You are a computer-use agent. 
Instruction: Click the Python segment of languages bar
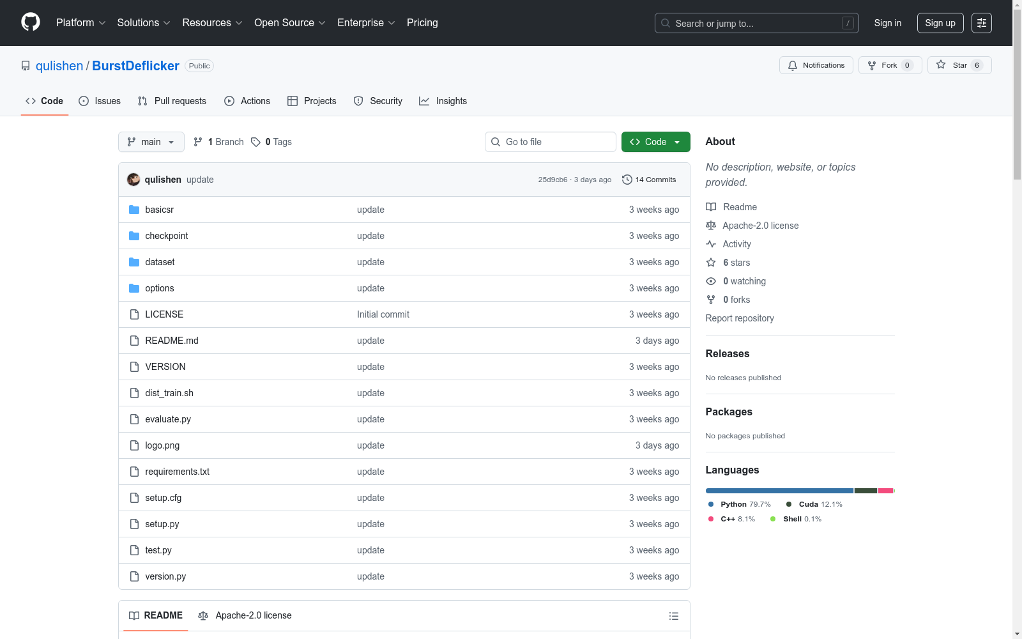point(780,491)
